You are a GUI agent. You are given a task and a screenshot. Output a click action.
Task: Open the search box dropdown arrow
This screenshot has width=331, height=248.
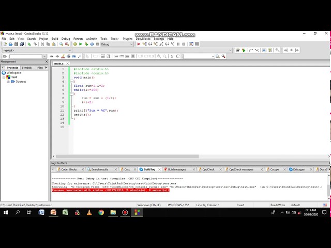point(44,56)
